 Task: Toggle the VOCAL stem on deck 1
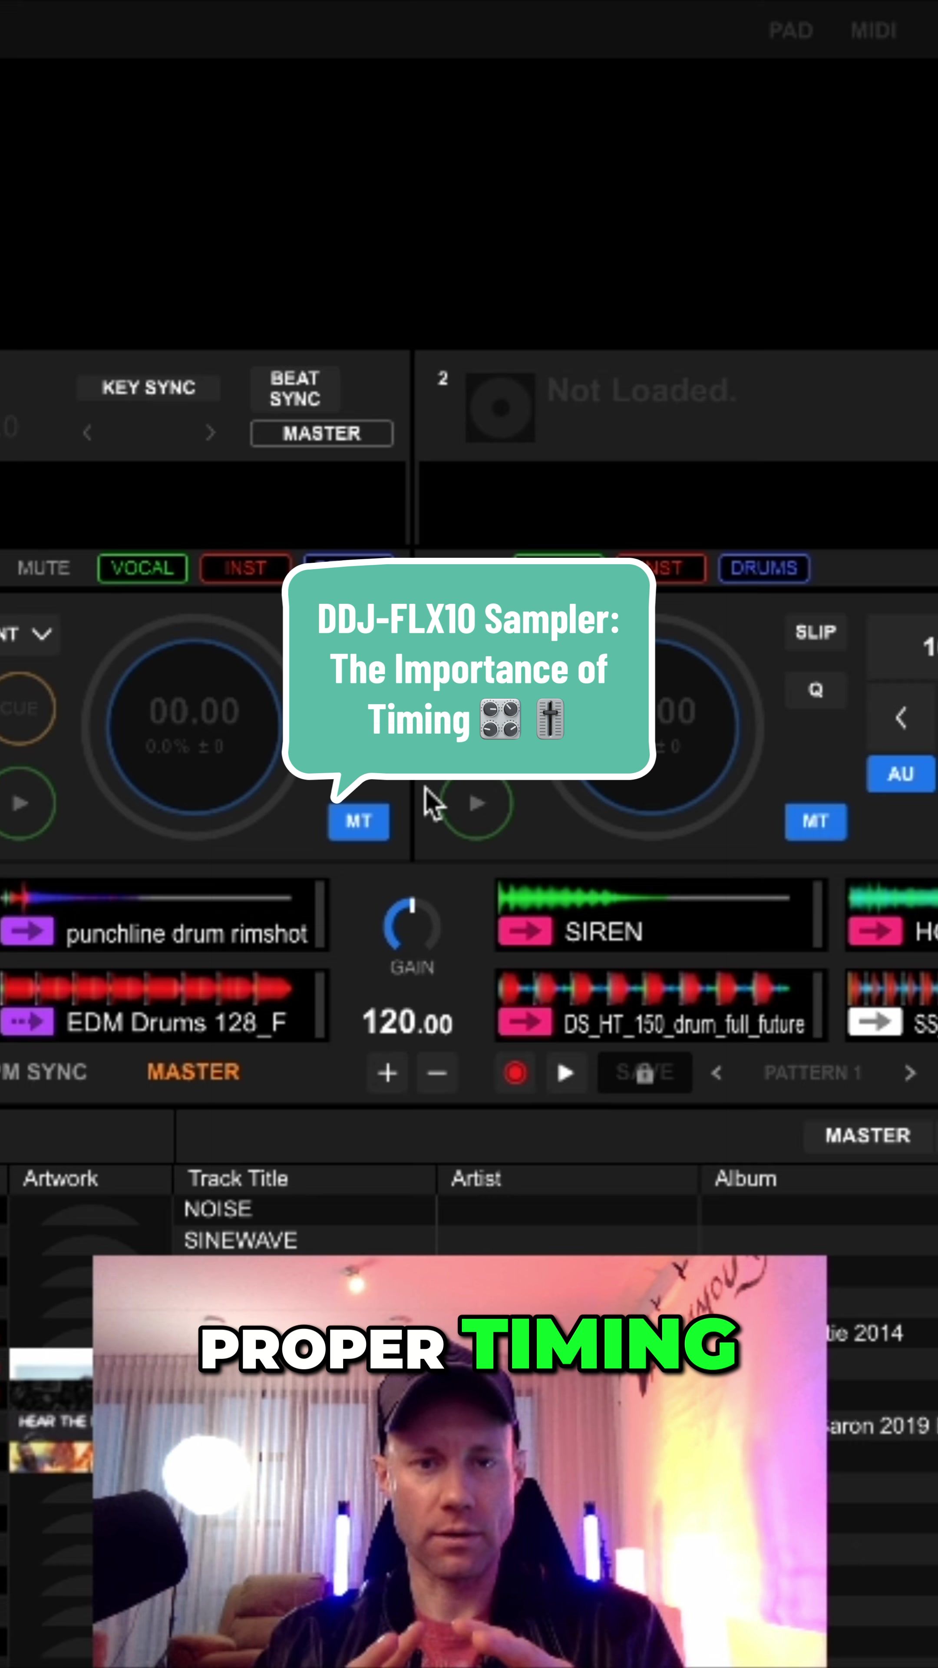(142, 568)
